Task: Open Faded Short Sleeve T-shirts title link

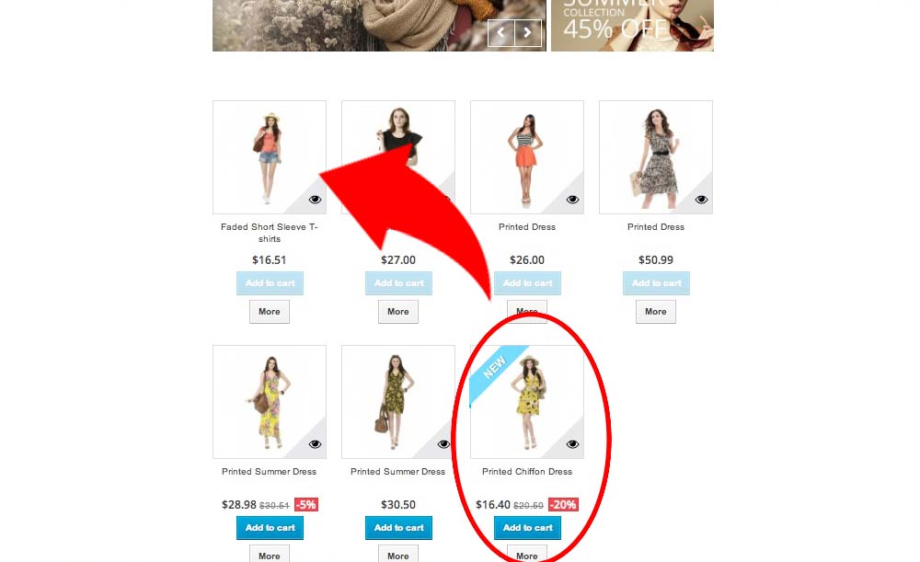Action: (270, 233)
